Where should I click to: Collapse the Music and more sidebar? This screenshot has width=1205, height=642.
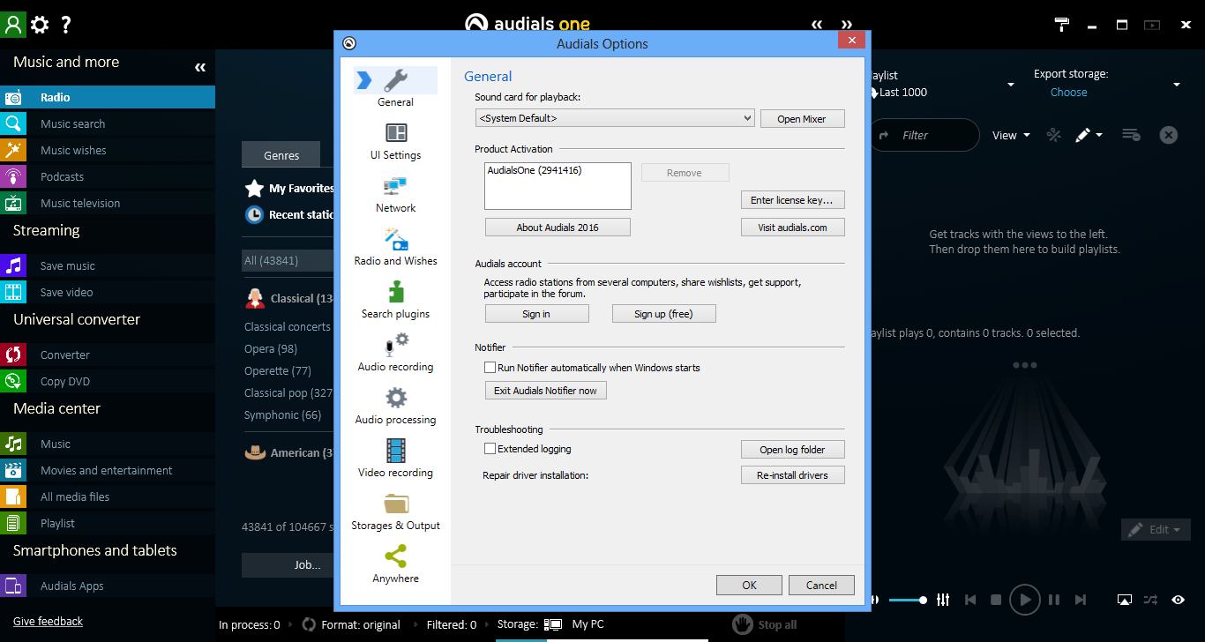pyautogui.click(x=200, y=67)
